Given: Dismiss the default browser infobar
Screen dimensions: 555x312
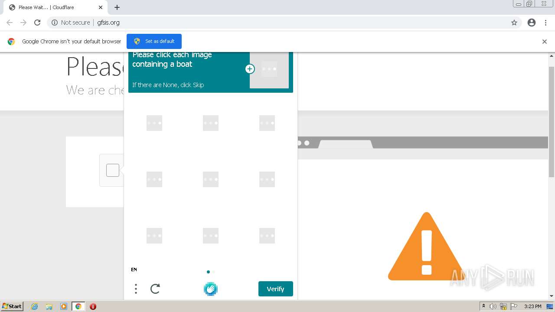Looking at the screenshot, I should click(545, 42).
